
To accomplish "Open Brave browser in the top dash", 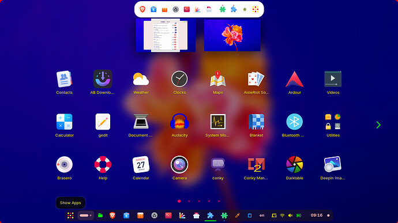I will coord(142,9).
